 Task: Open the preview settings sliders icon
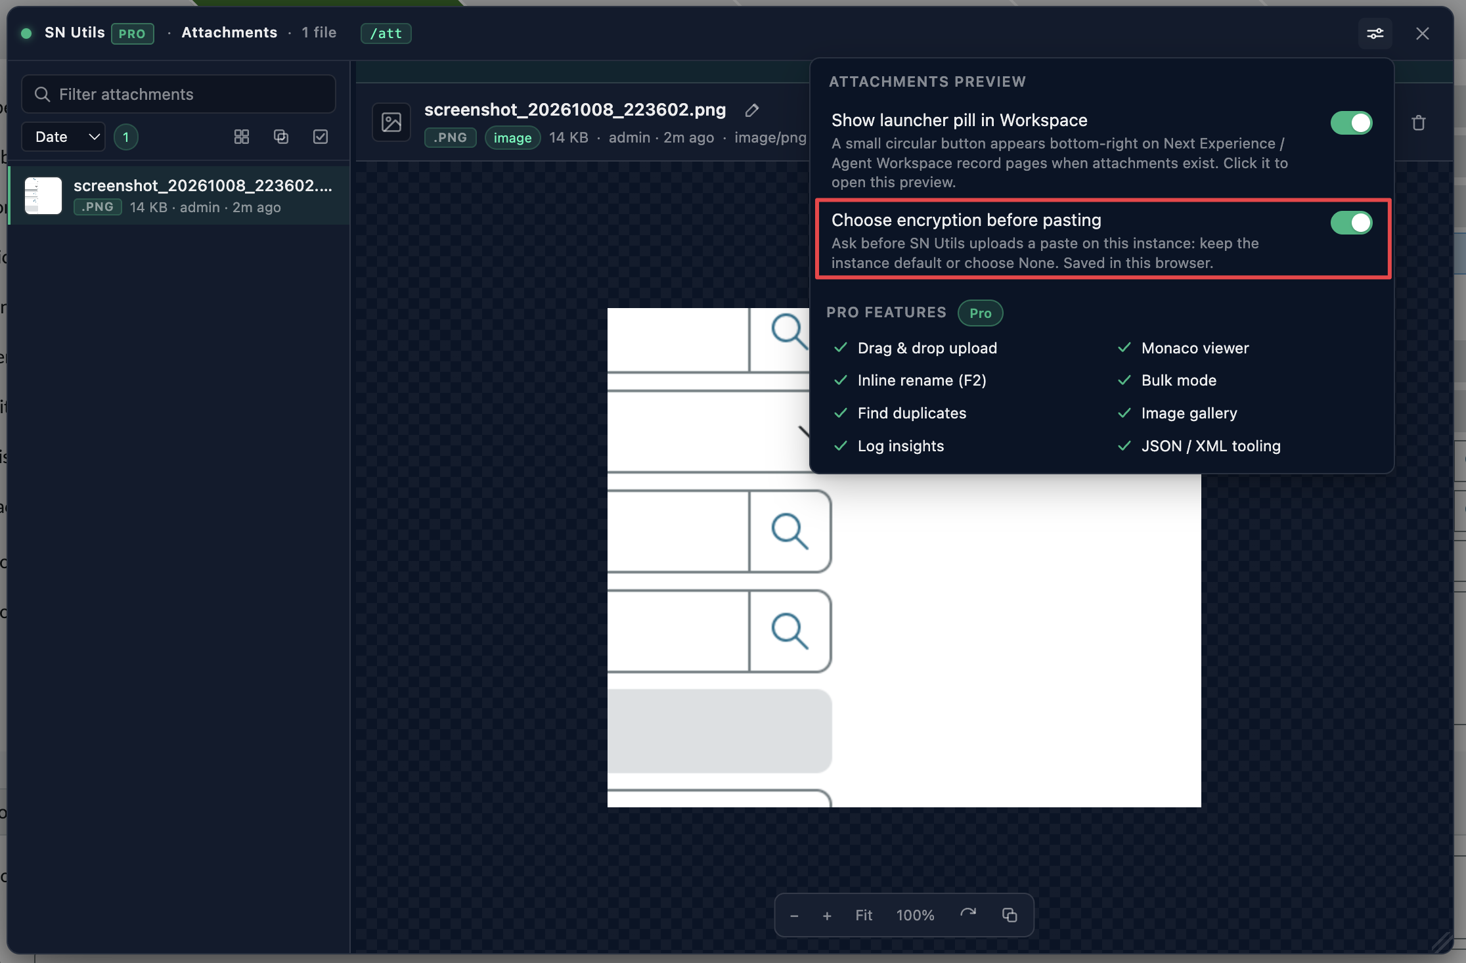[1375, 34]
